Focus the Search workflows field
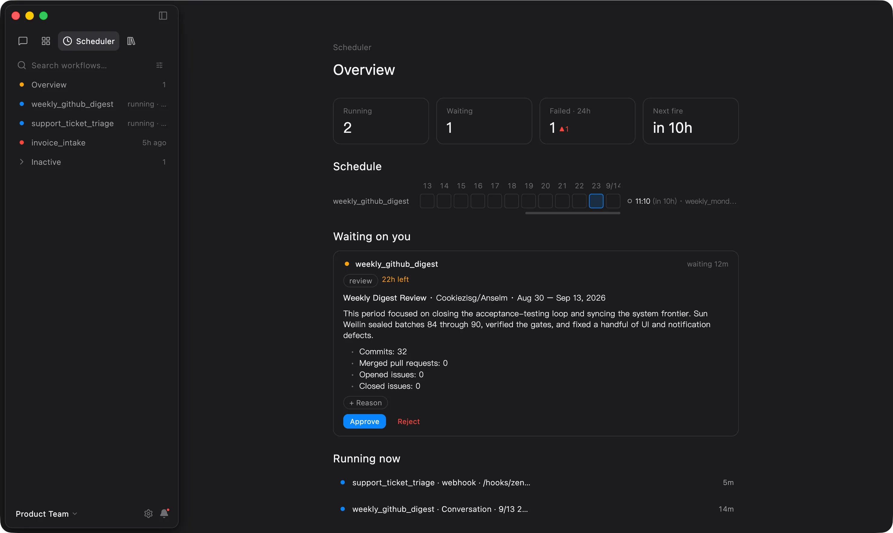The width and height of the screenshot is (893, 533). point(91,65)
